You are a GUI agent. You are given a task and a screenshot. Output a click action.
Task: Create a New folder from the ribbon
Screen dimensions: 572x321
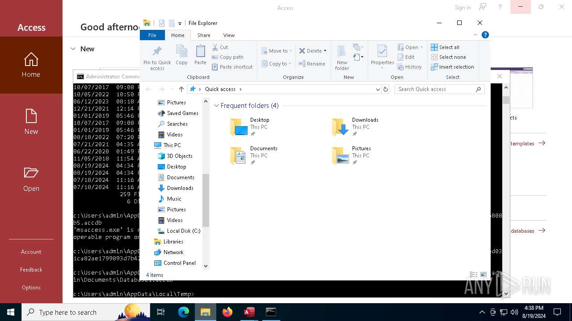tap(342, 58)
